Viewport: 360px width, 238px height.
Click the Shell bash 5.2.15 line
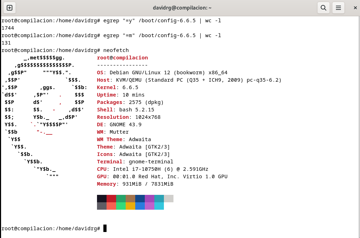click(126, 110)
